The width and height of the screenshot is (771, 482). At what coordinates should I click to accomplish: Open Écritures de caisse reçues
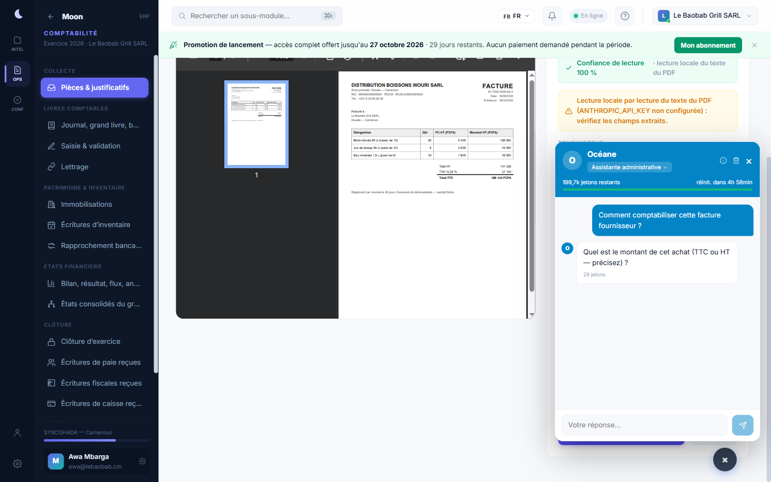coord(95,404)
